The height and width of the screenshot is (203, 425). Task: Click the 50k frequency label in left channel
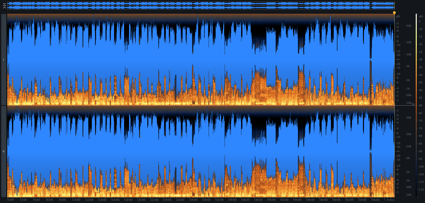click(x=409, y=26)
